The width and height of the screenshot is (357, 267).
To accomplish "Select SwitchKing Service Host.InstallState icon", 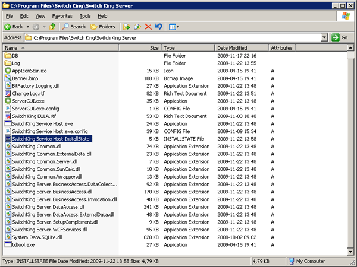I will click(x=8, y=139).
